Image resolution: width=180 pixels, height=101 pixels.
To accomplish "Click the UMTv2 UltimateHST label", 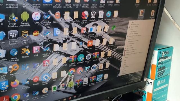I will tap(58, 6).
